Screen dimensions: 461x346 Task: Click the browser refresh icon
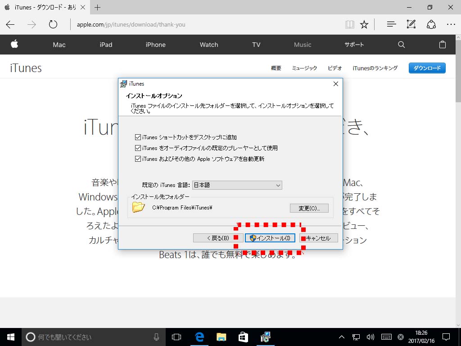53,24
